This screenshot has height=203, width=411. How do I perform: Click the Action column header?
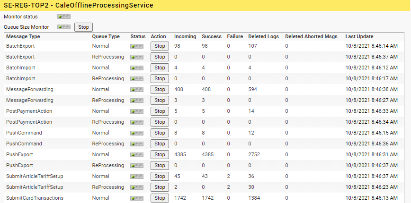point(158,36)
